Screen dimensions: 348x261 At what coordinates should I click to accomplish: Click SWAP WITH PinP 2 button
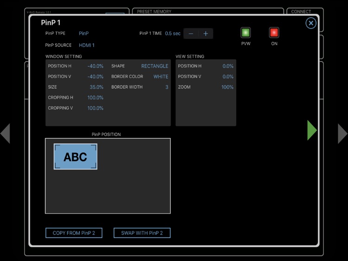[142, 233]
